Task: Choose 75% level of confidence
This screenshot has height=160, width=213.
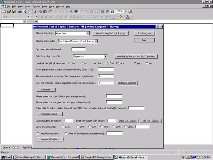Action: [x=101, y=127]
